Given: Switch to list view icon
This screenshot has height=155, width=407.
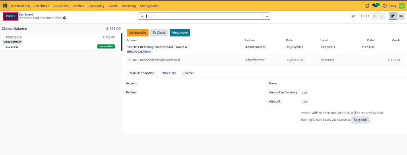Looking at the screenshot, I should click(401, 16).
